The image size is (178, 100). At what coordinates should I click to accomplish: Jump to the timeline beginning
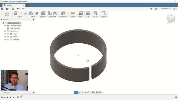[x=2, y=97]
